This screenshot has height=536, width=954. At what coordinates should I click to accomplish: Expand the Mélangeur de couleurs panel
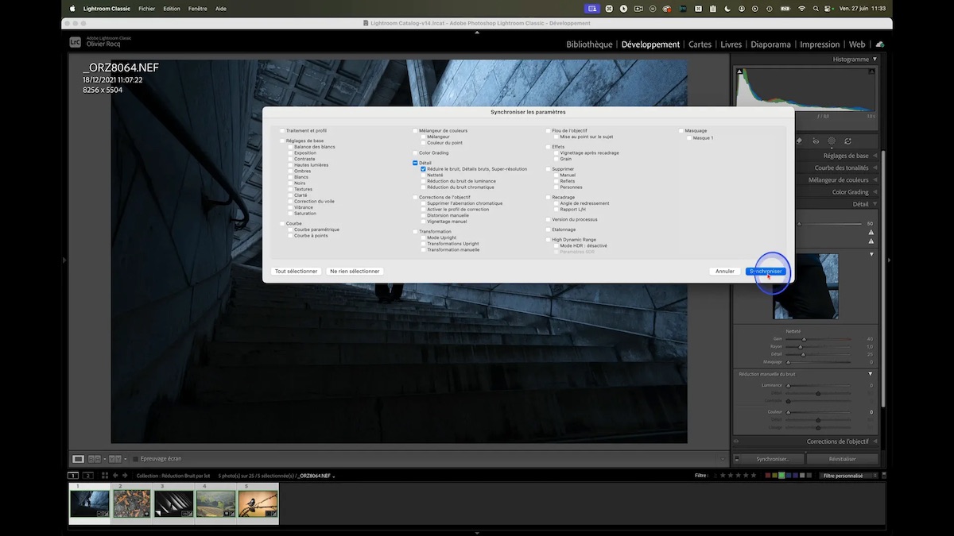(874, 179)
